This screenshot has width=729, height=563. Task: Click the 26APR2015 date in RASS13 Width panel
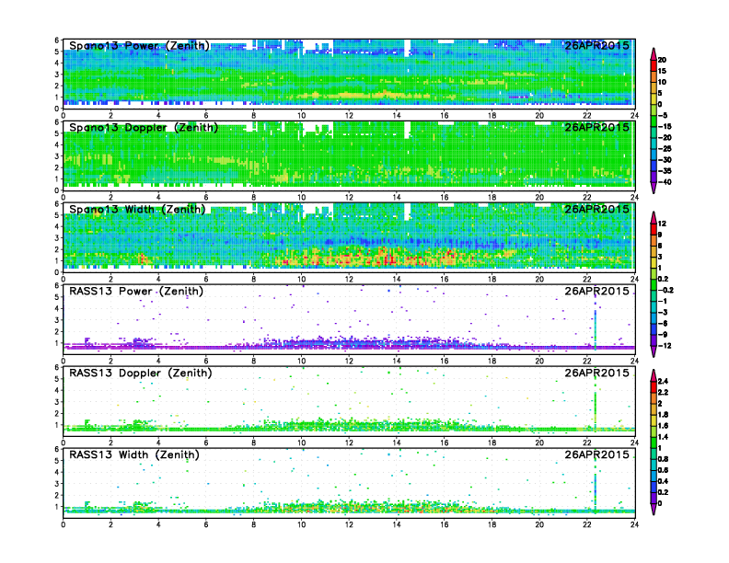coord(597,454)
